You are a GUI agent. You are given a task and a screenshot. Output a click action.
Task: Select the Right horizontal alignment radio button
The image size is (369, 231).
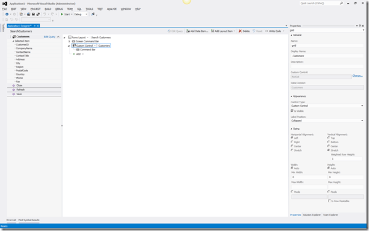(292, 142)
